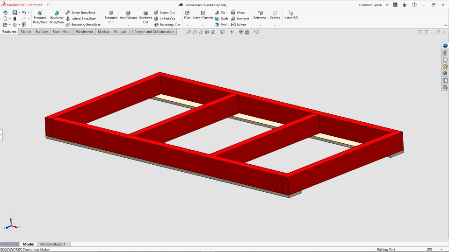Open View Settings monitor icon
Screen dimensions: 449x252
pos(257,32)
